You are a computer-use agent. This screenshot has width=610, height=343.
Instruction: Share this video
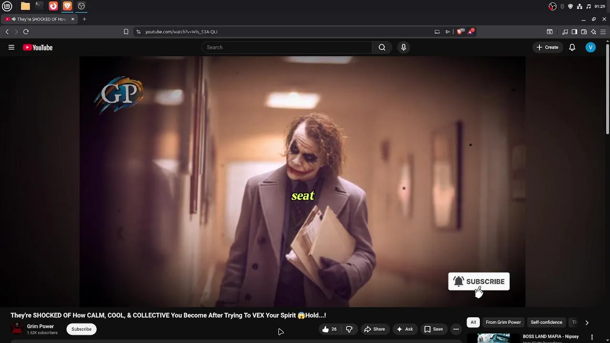(x=375, y=329)
